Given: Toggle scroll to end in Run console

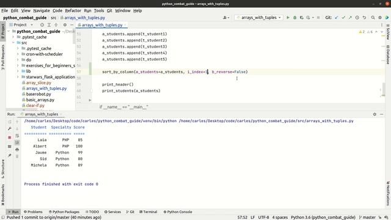Looking at the screenshot, I should (x=17, y=142).
